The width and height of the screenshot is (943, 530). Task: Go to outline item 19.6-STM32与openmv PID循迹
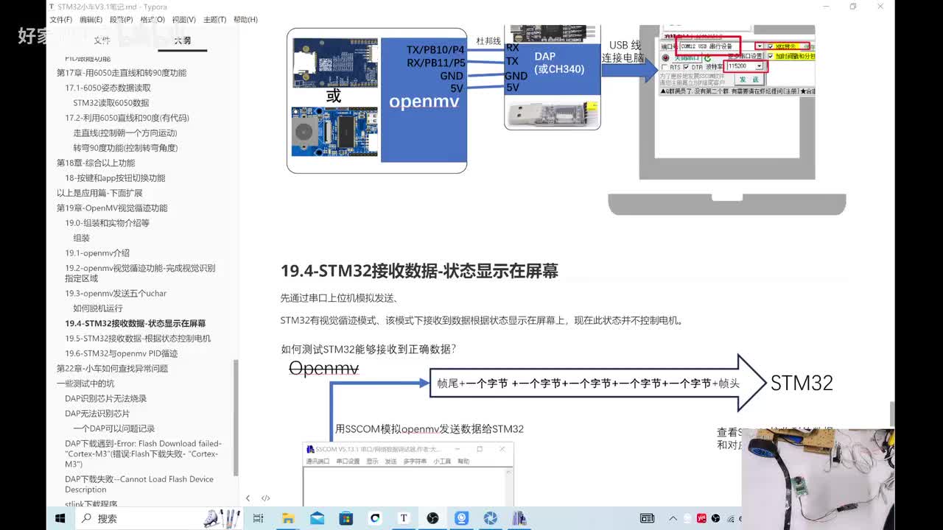pos(122,353)
